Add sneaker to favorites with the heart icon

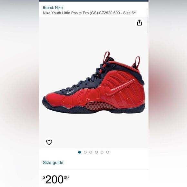coord(49,142)
